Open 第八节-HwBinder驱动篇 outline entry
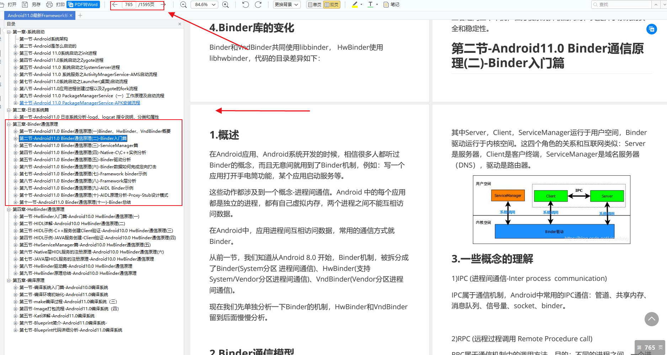Image resolution: width=667 pixels, height=355 pixels. point(76,266)
